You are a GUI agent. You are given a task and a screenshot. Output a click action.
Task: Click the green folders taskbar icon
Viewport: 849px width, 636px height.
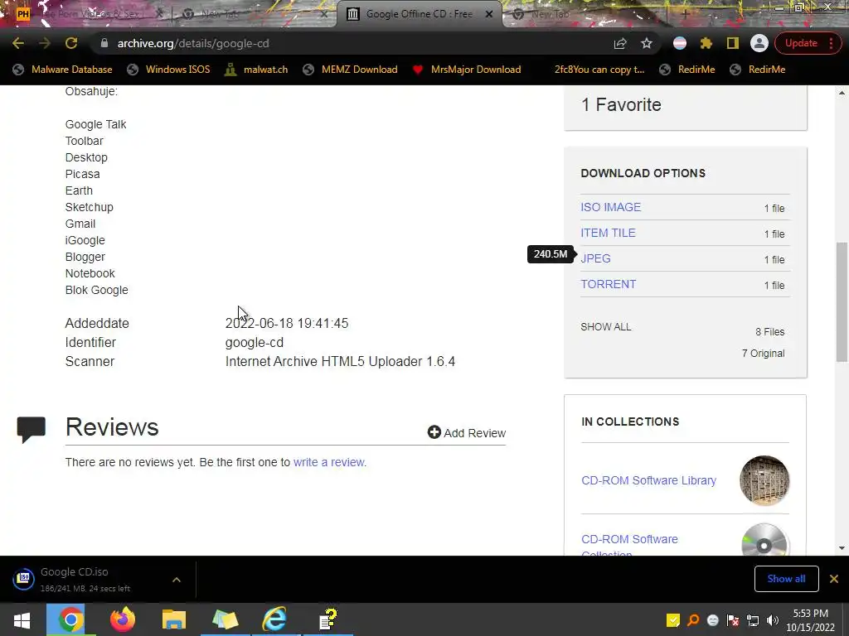click(x=226, y=619)
